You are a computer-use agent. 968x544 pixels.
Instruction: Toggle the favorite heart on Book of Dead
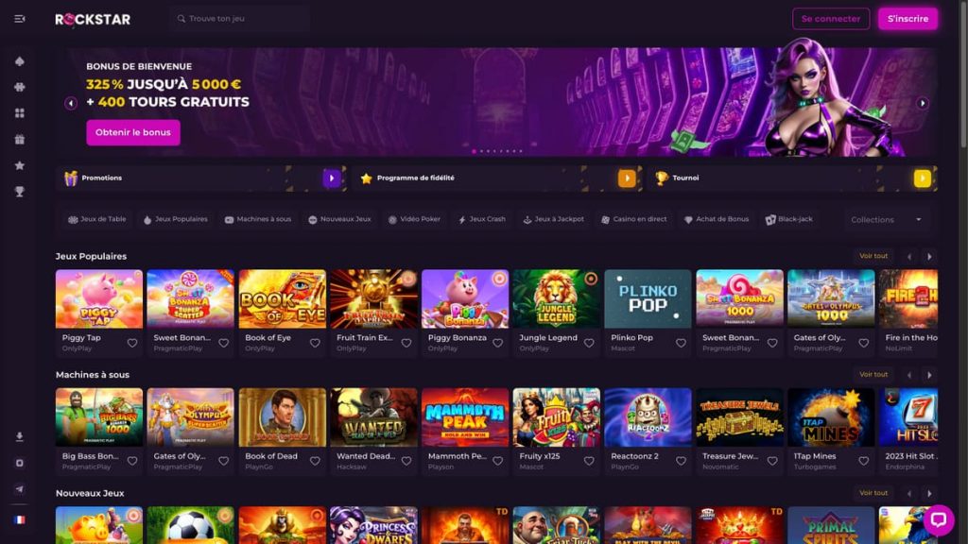[x=315, y=461]
